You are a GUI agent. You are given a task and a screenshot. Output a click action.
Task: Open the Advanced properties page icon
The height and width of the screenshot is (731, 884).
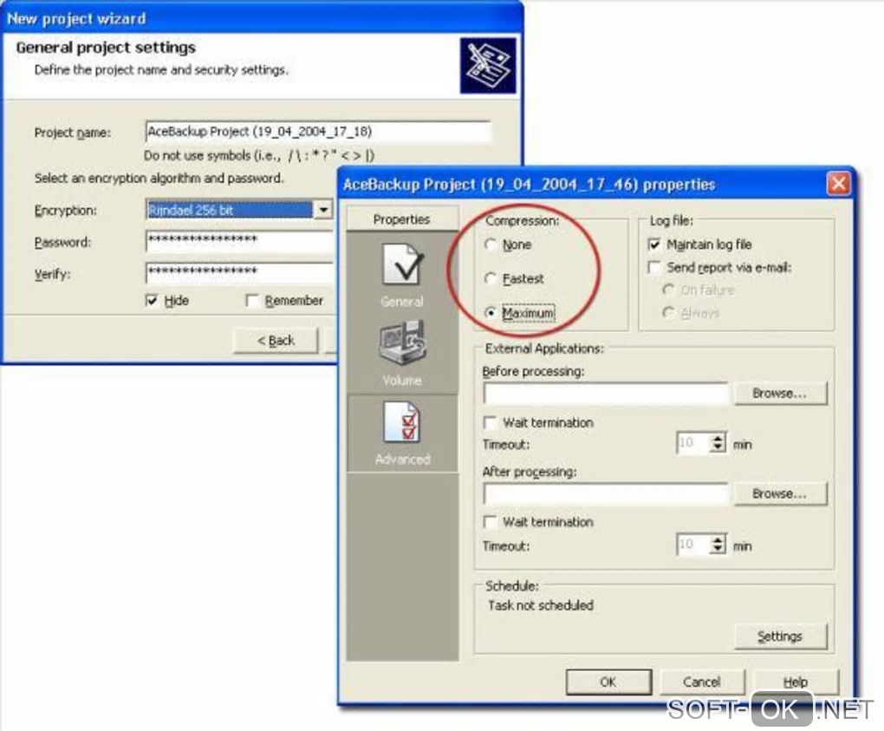click(x=402, y=422)
